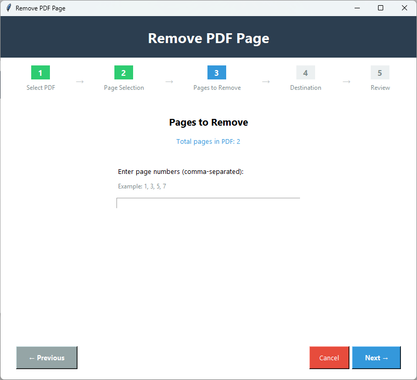Select the Select PDF step label
Viewport: 417px width, 380px height.
pos(40,87)
